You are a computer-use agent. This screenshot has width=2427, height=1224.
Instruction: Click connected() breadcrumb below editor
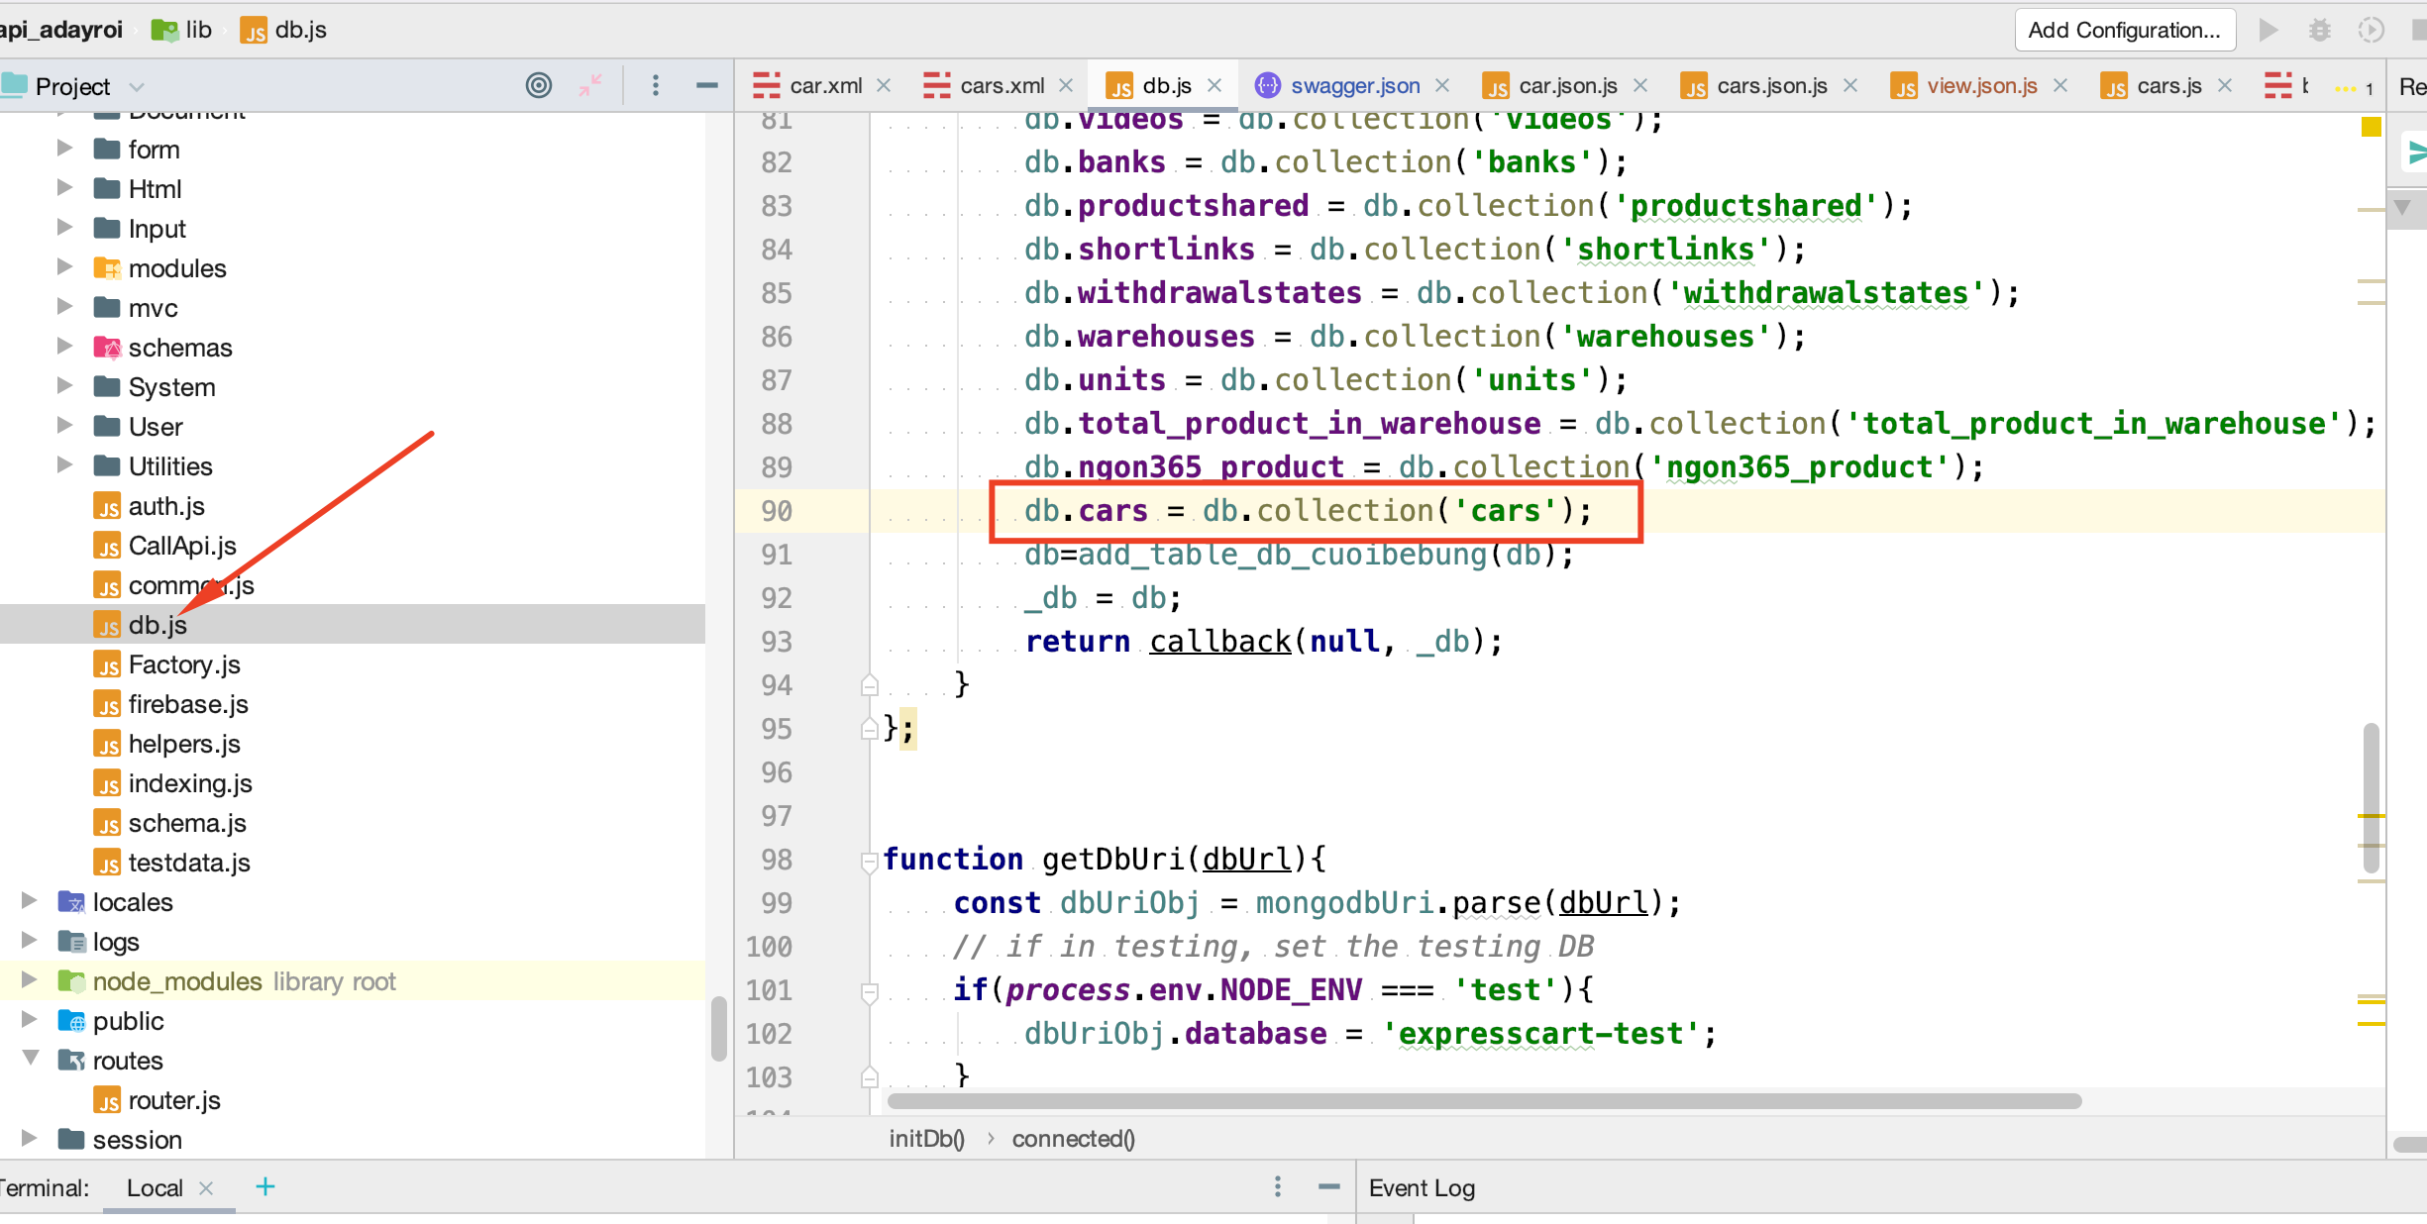coord(1074,1139)
